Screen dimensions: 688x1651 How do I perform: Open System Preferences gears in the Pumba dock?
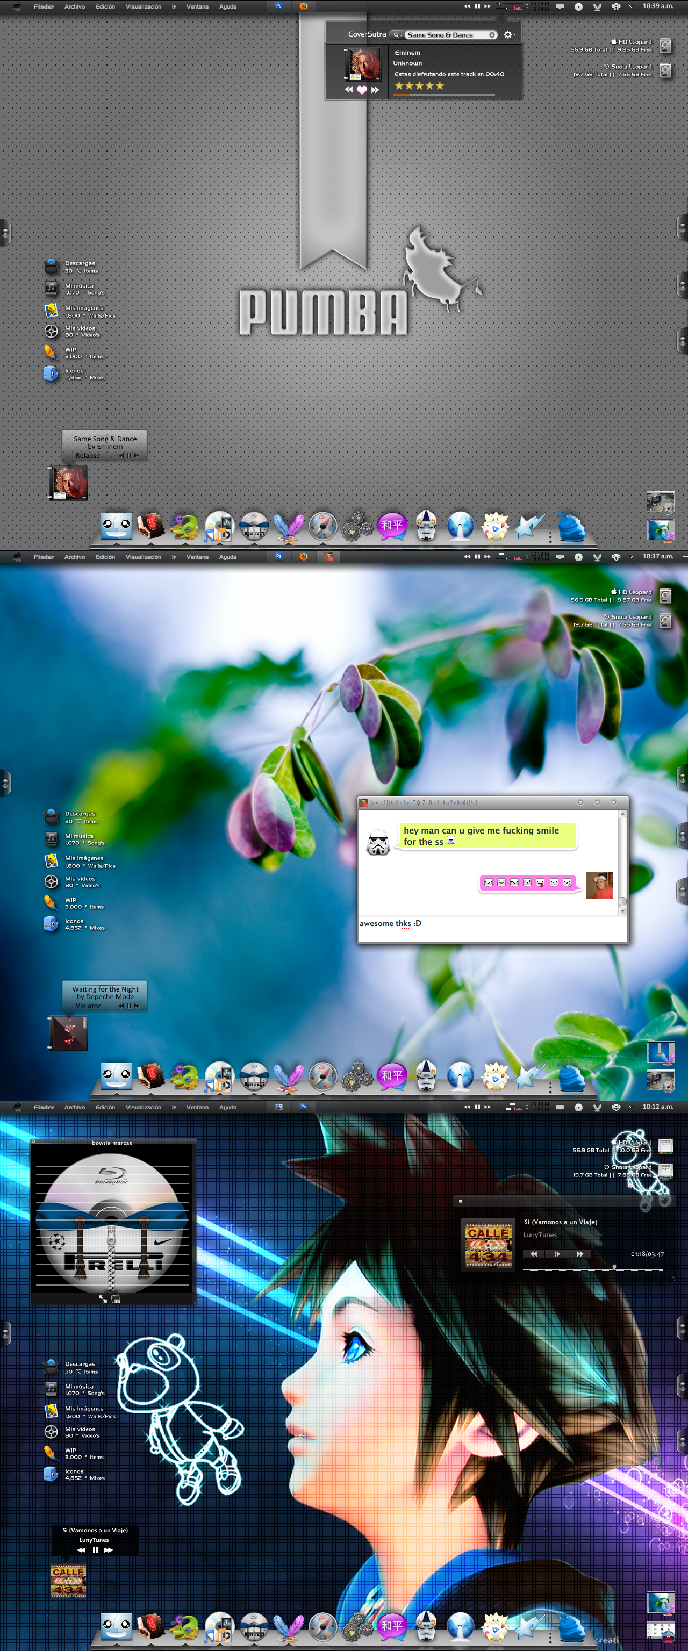click(357, 526)
